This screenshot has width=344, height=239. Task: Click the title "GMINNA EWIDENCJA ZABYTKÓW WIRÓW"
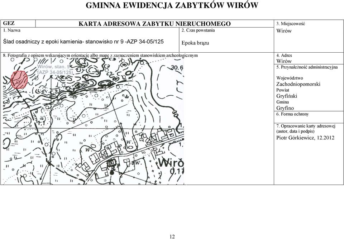click(172, 5)
